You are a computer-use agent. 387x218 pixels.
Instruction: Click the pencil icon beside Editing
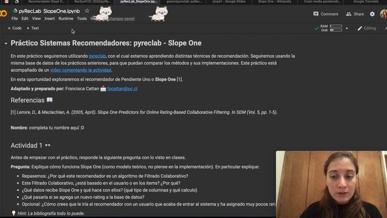(x=360, y=28)
